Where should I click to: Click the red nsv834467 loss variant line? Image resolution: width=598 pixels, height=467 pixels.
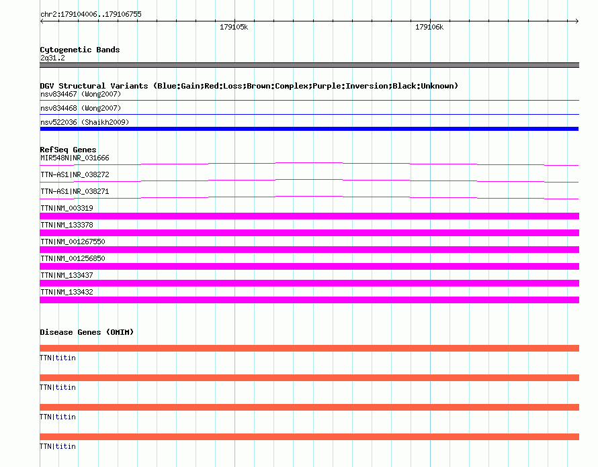tap(309, 101)
